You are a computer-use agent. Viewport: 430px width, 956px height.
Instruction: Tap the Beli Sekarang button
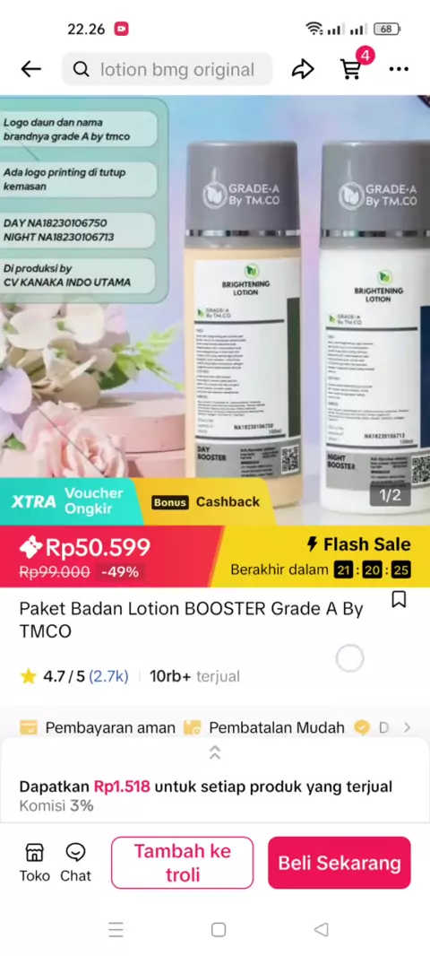340,863
